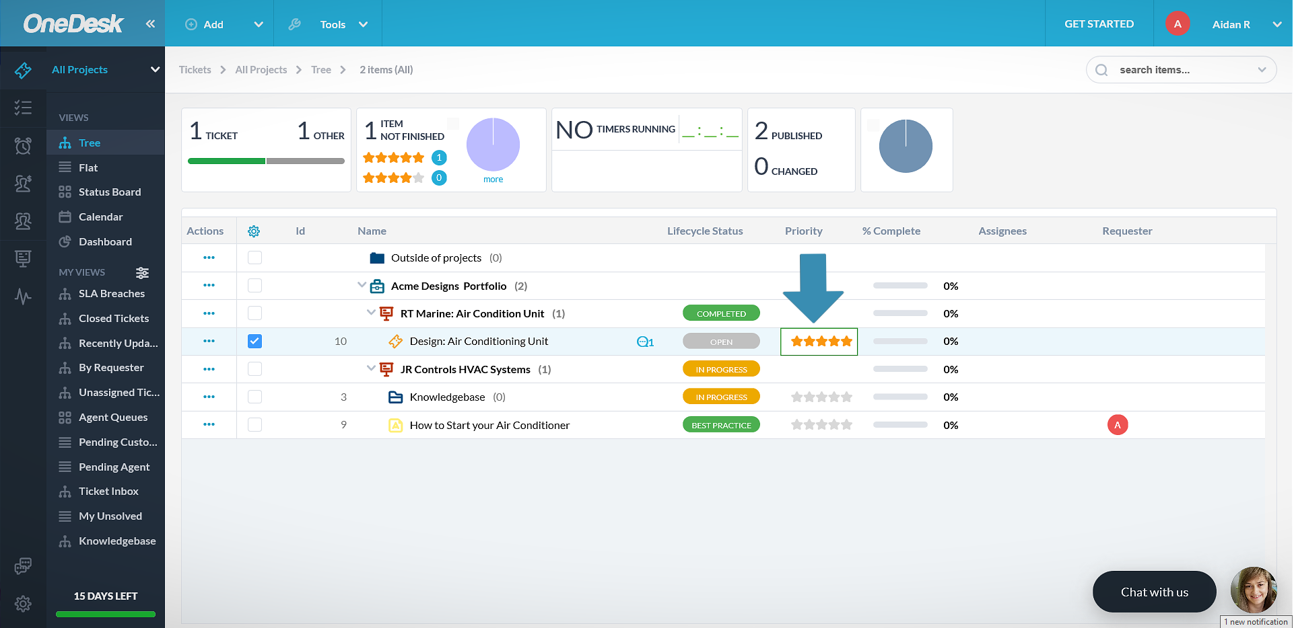Open actions menu for Knowledgebase row

tap(209, 397)
